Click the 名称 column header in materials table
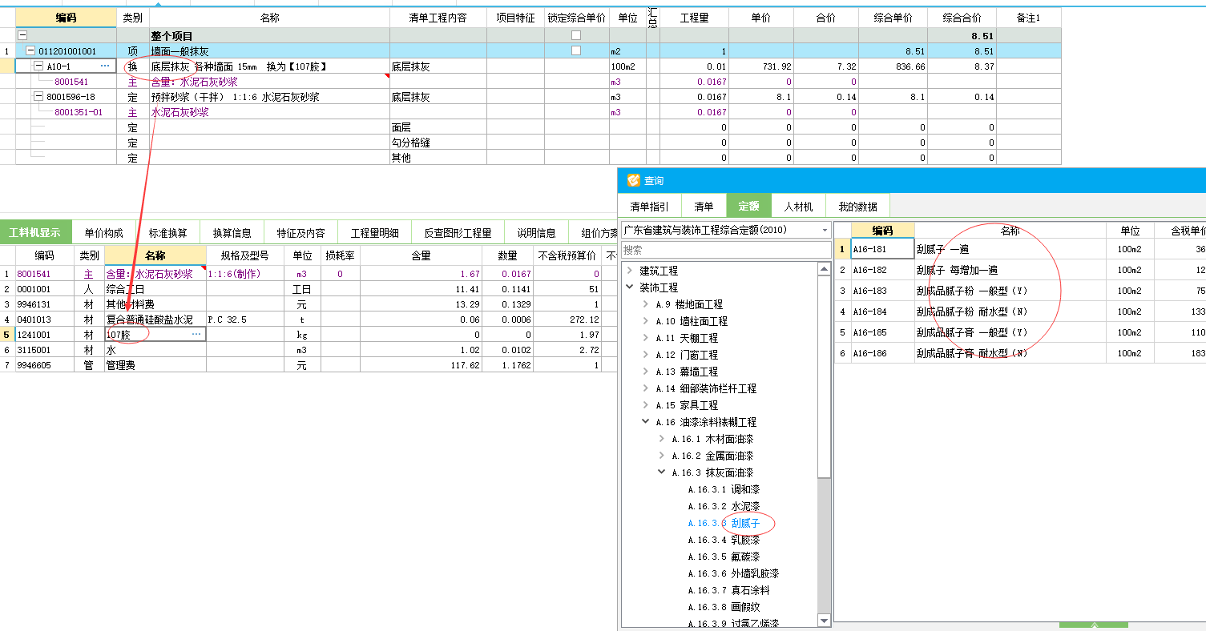This screenshot has width=1206, height=631. (155, 255)
